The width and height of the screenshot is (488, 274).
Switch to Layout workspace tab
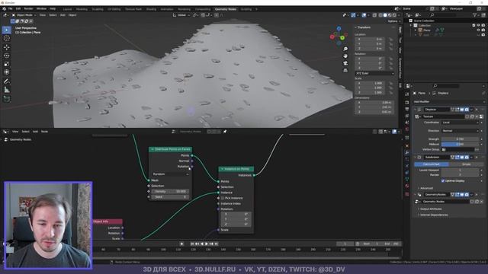coord(67,9)
